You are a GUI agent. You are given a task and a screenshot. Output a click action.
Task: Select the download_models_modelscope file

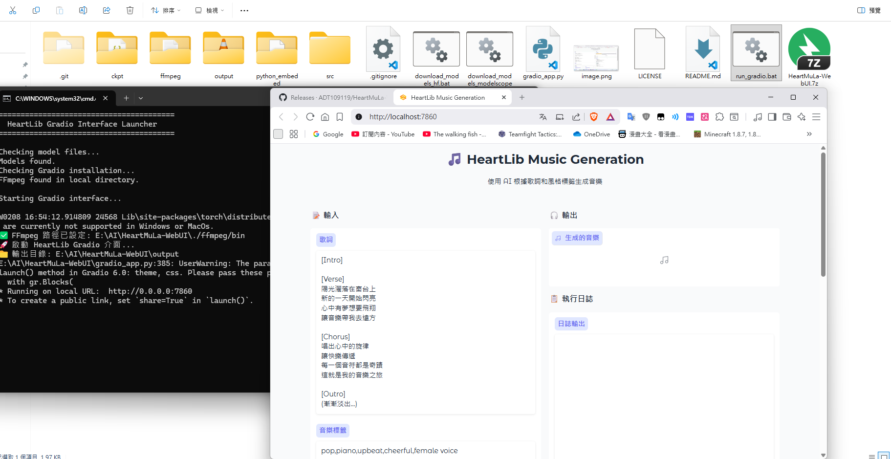[490, 56]
